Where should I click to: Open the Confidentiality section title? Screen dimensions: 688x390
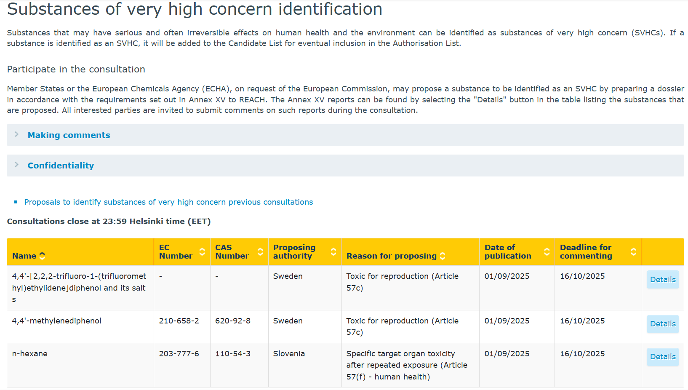(61, 166)
